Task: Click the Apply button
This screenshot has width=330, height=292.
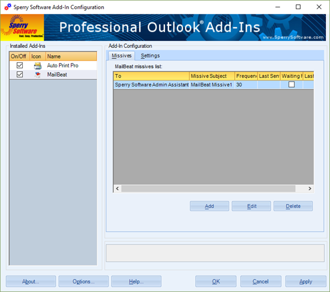Action: tap(306, 282)
